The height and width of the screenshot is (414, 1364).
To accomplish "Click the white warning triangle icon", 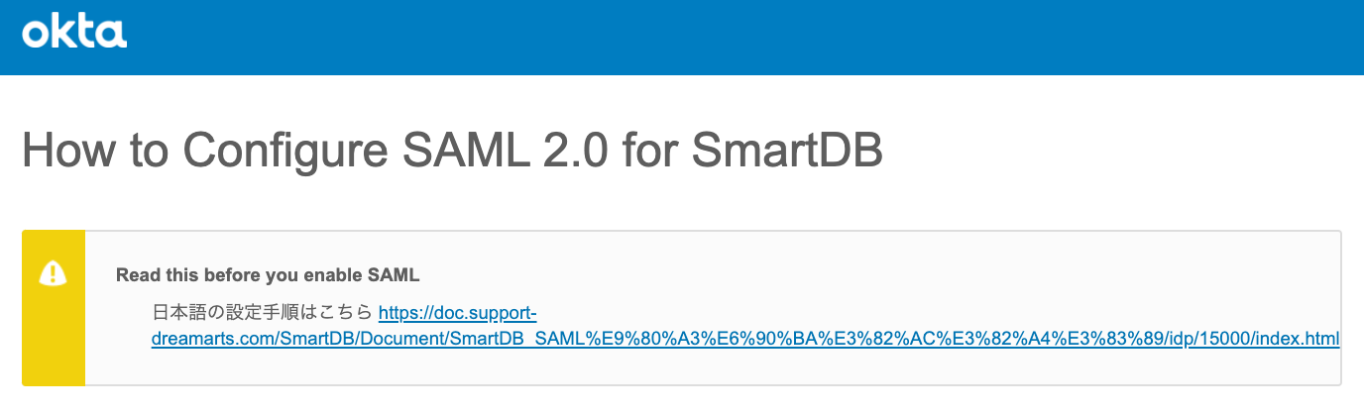I will 53,273.
